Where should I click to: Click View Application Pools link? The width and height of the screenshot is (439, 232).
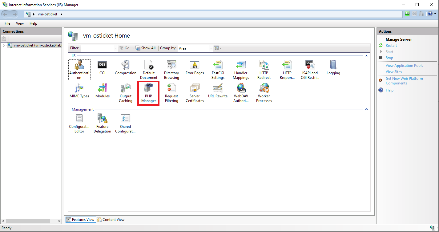click(404, 66)
